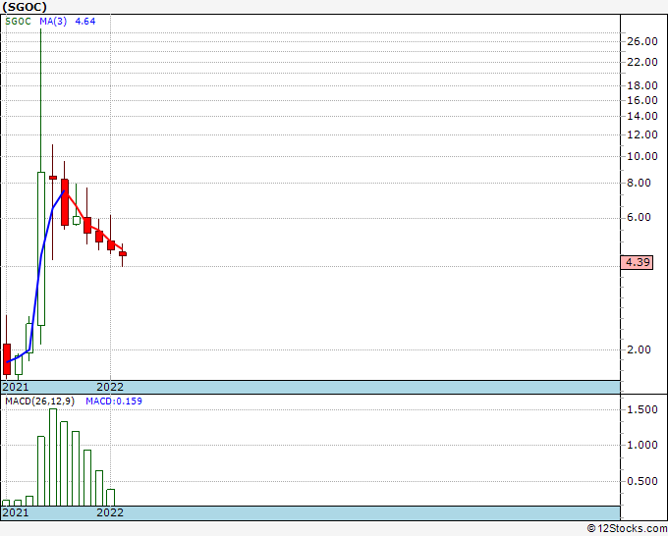Click the 12.00 price axis label
This screenshot has height=536, width=668.
pyautogui.click(x=642, y=134)
